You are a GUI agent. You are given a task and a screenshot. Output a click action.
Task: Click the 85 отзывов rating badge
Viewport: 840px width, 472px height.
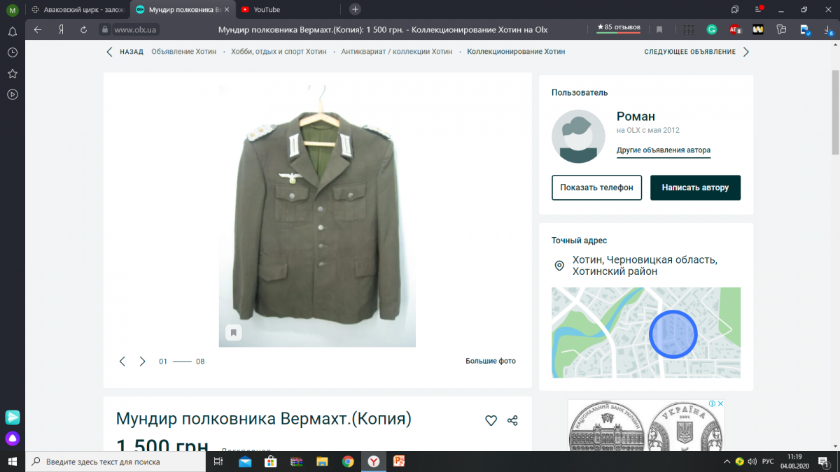[x=619, y=28]
